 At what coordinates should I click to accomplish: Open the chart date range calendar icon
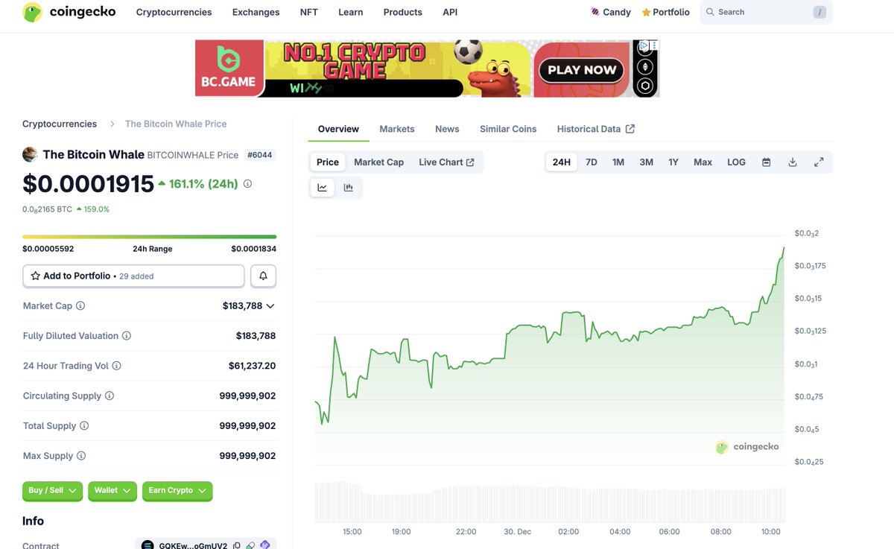(766, 162)
